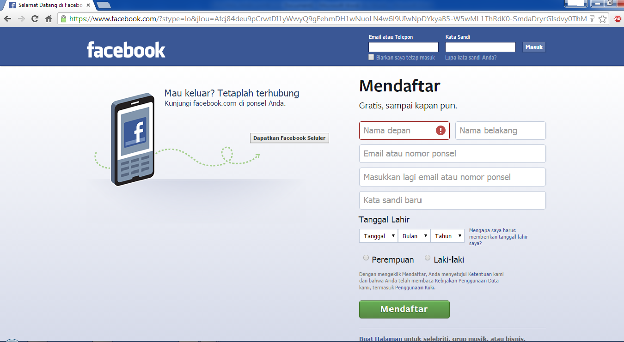Click the browser forward arrow
Image resolution: width=624 pixels, height=342 pixels.
21,19
